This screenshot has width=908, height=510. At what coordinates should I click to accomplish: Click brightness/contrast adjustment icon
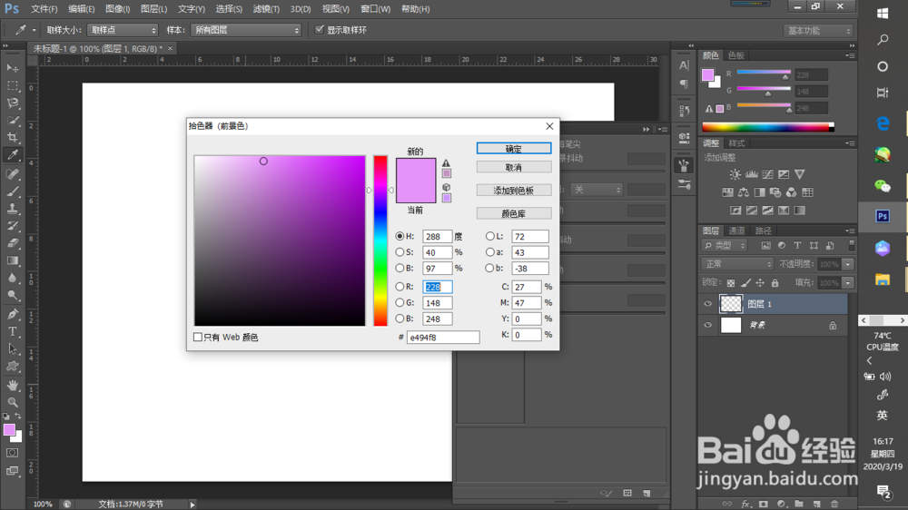735,174
